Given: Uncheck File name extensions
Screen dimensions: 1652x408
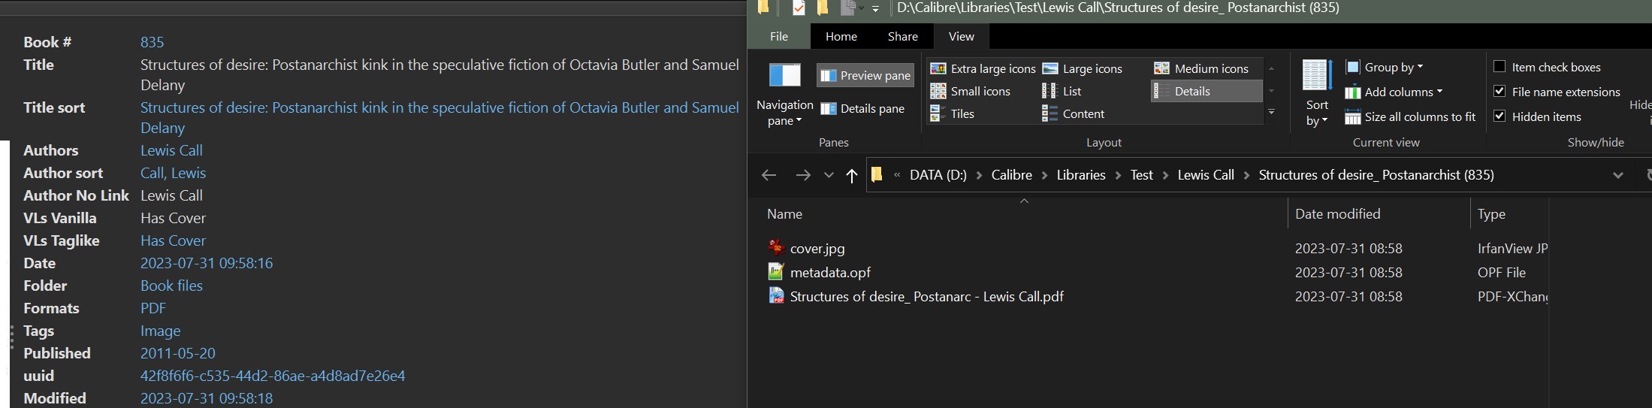Looking at the screenshot, I should pyautogui.click(x=1499, y=92).
